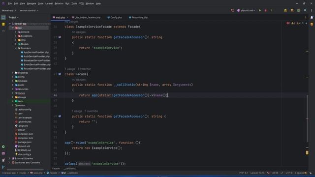
Task: Open editor tabs options menu dots
Action: pyautogui.click(x=305, y=18)
